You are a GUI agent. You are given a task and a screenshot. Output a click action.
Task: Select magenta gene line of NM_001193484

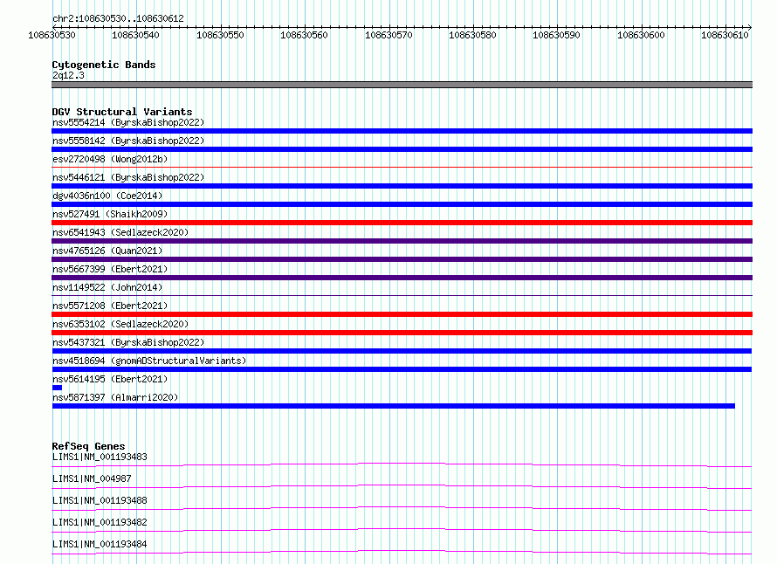[x=402, y=552]
